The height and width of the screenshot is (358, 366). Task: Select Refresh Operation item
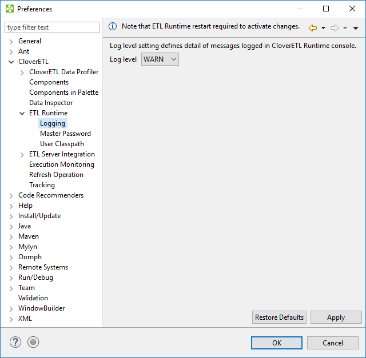click(x=56, y=175)
